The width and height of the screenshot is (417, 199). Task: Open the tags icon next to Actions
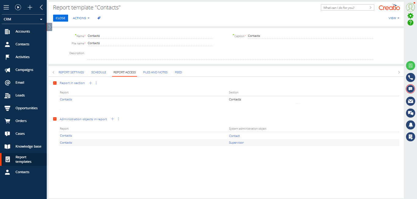pyautogui.click(x=98, y=18)
